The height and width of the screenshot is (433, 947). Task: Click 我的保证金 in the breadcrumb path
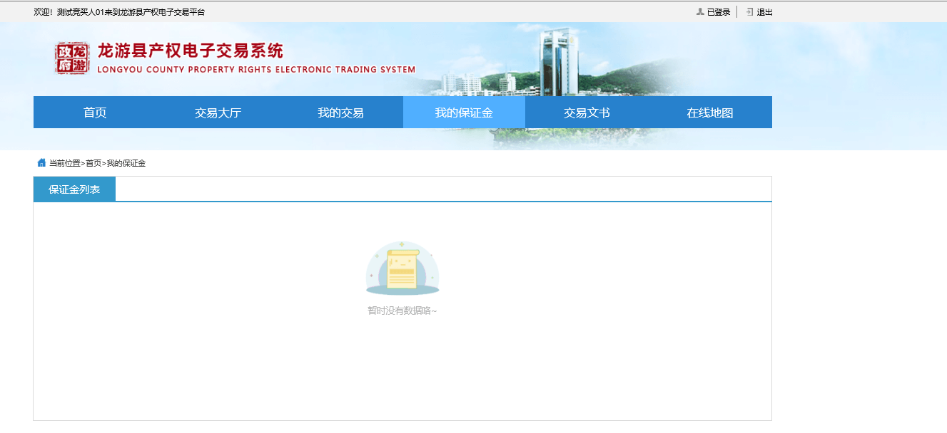pyautogui.click(x=126, y=163)
